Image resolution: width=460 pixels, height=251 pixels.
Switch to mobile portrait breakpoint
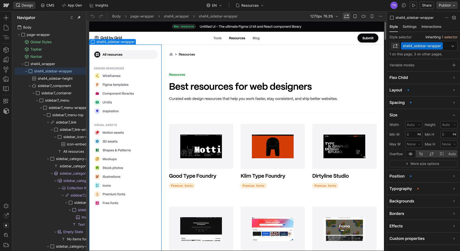372,16
